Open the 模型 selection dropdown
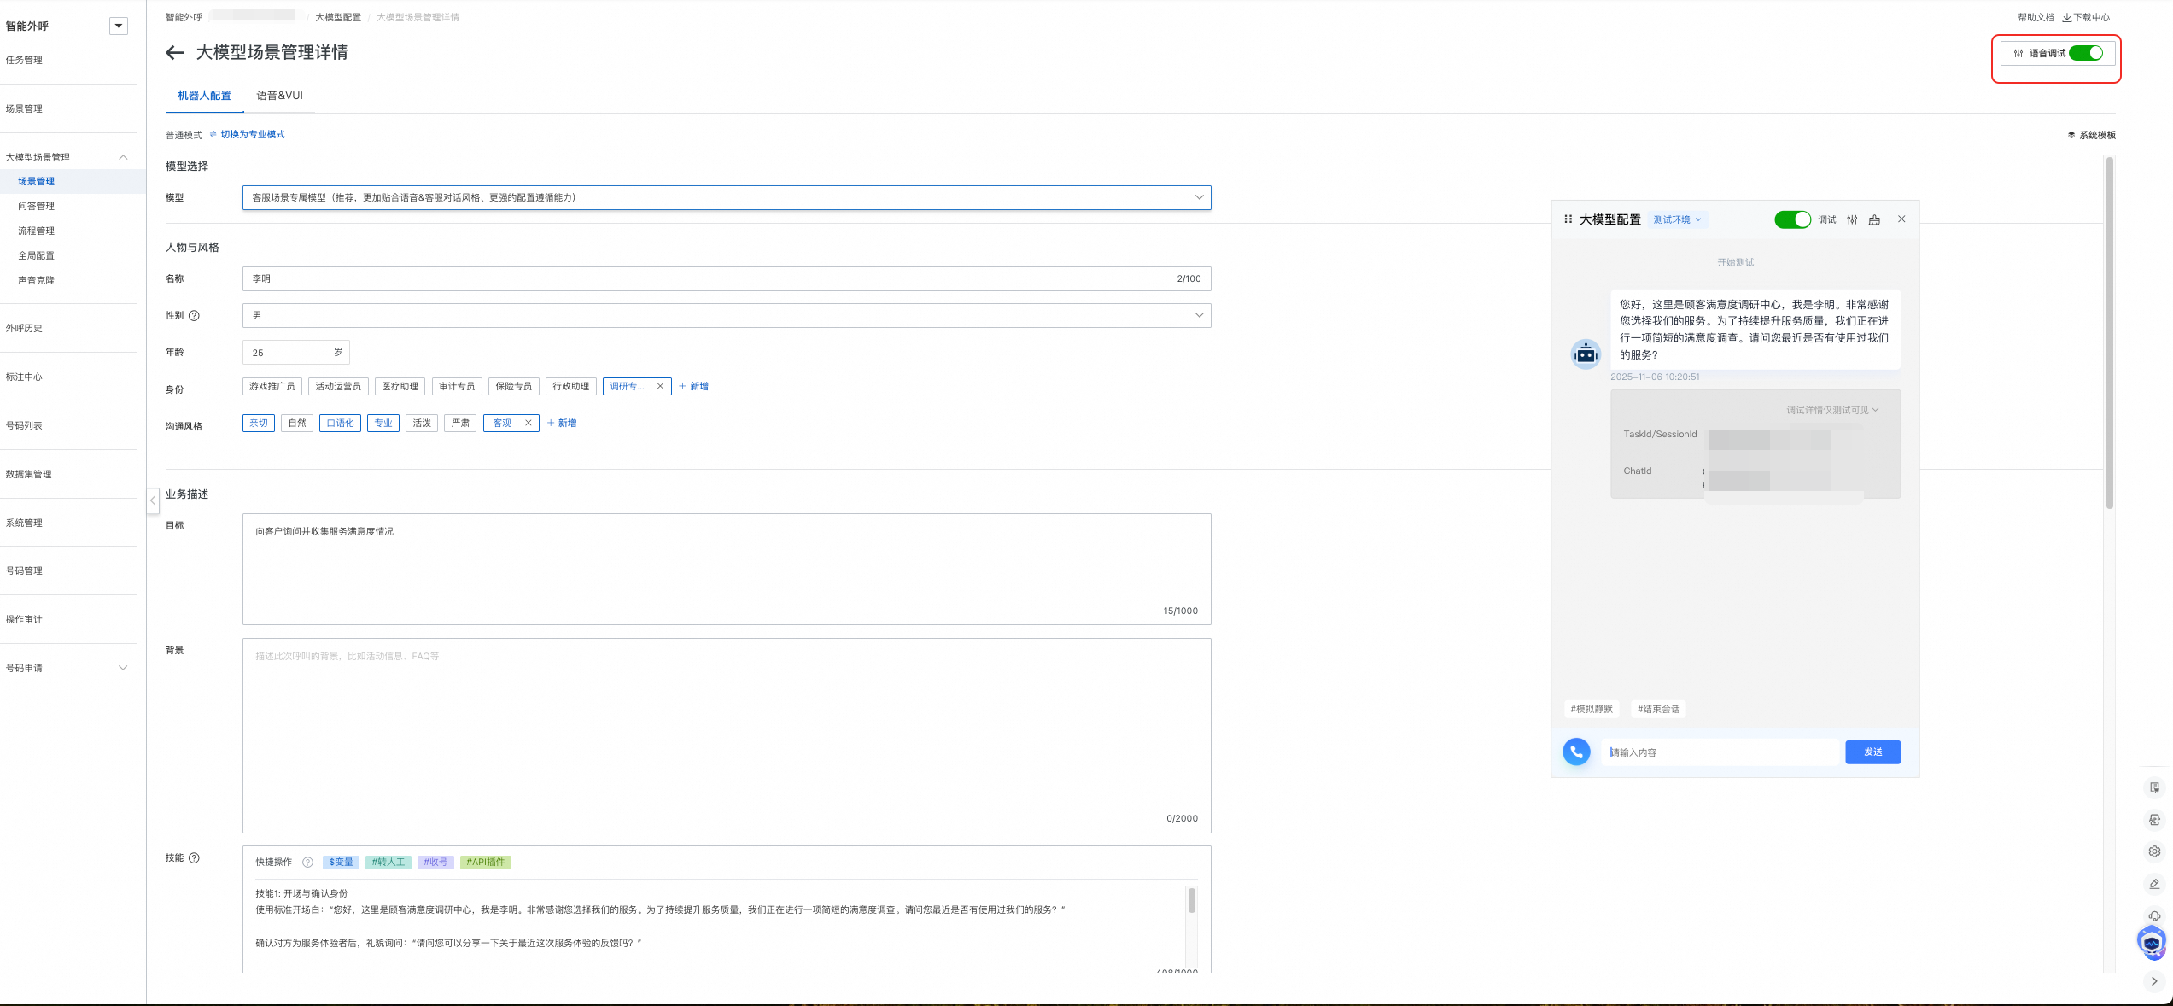2173x1006 pixels. point(726,197)
